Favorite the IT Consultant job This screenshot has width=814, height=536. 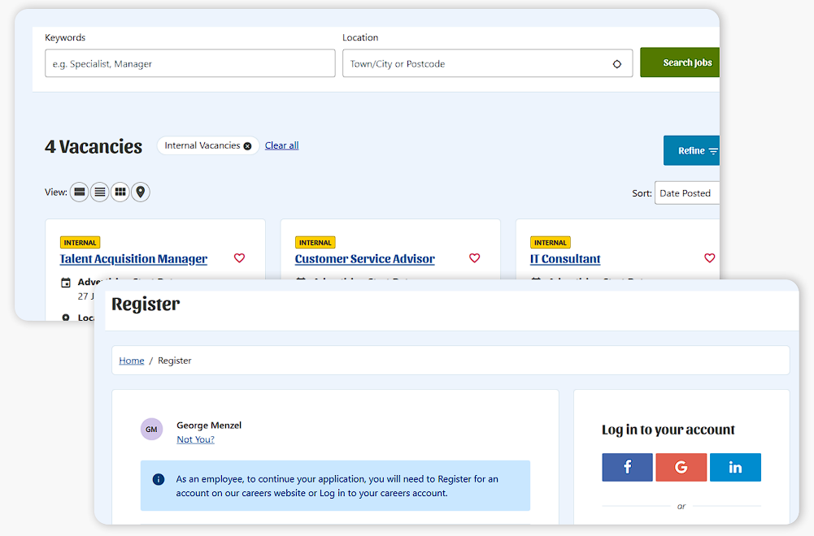pyautogui.click(x=709, y=258)
